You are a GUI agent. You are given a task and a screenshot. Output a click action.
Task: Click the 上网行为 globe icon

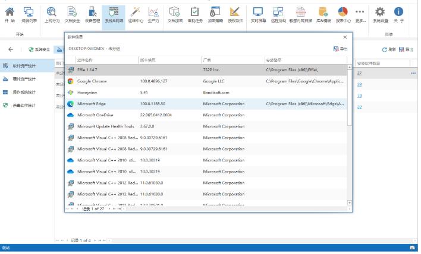51,12
